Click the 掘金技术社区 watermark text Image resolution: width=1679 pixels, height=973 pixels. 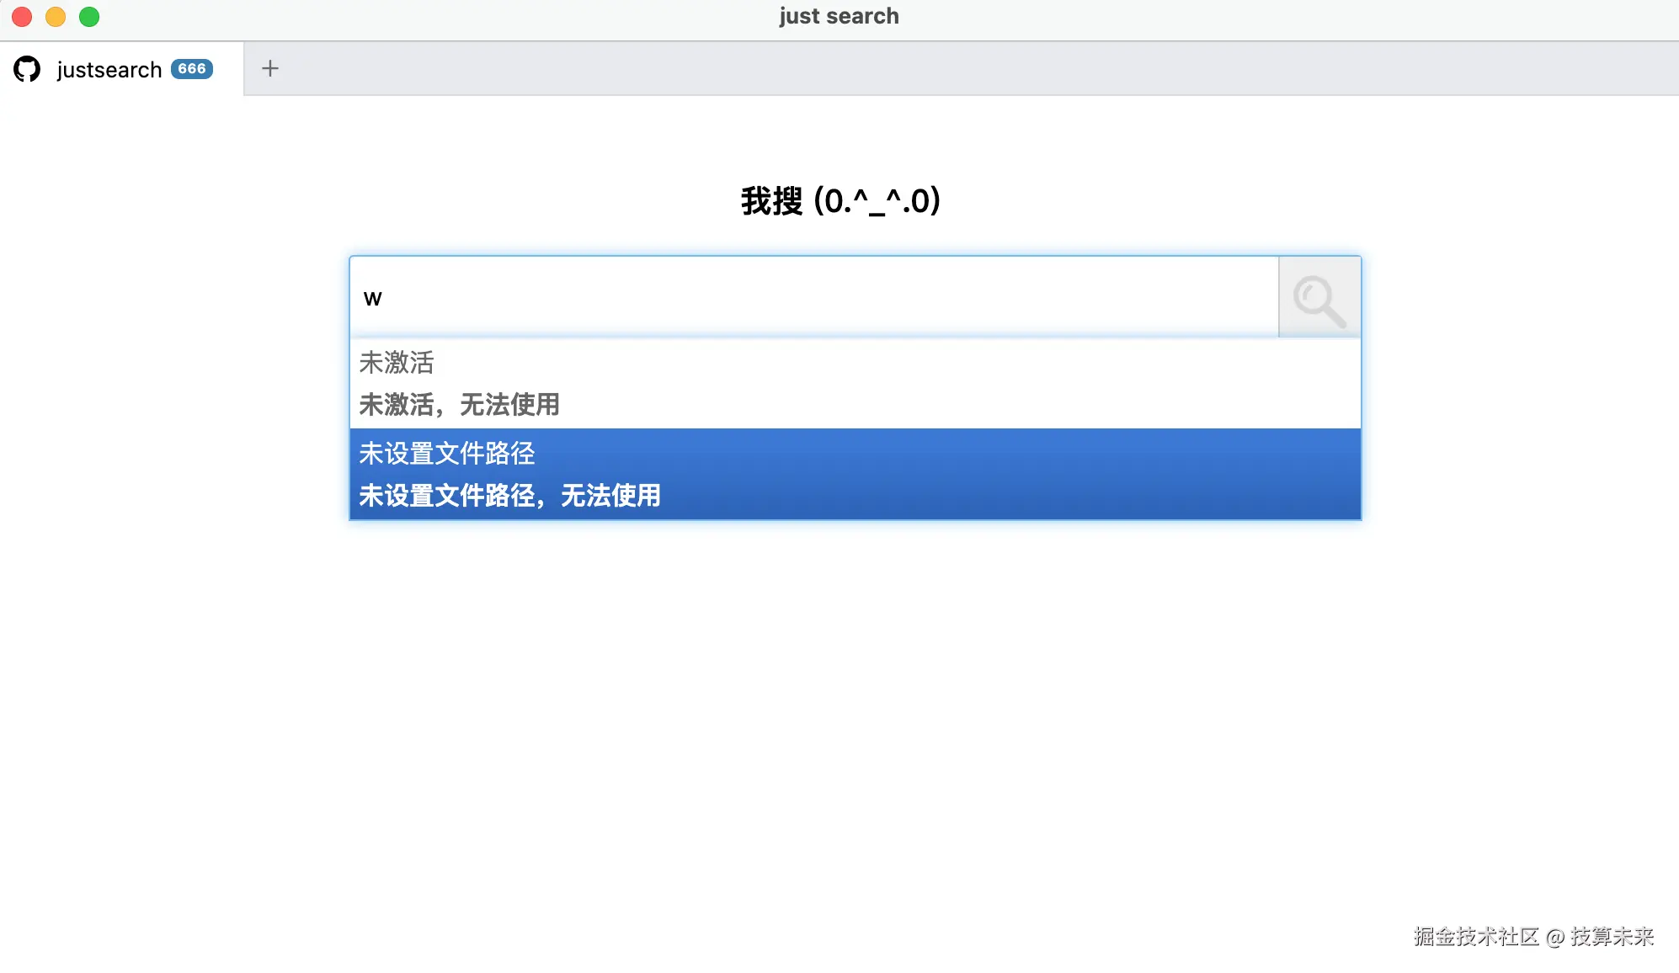[1476, 937]
